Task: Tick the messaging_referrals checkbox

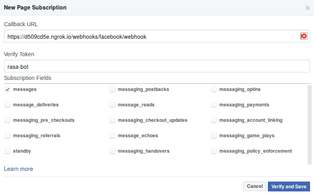Action: (x=7, y=136)
